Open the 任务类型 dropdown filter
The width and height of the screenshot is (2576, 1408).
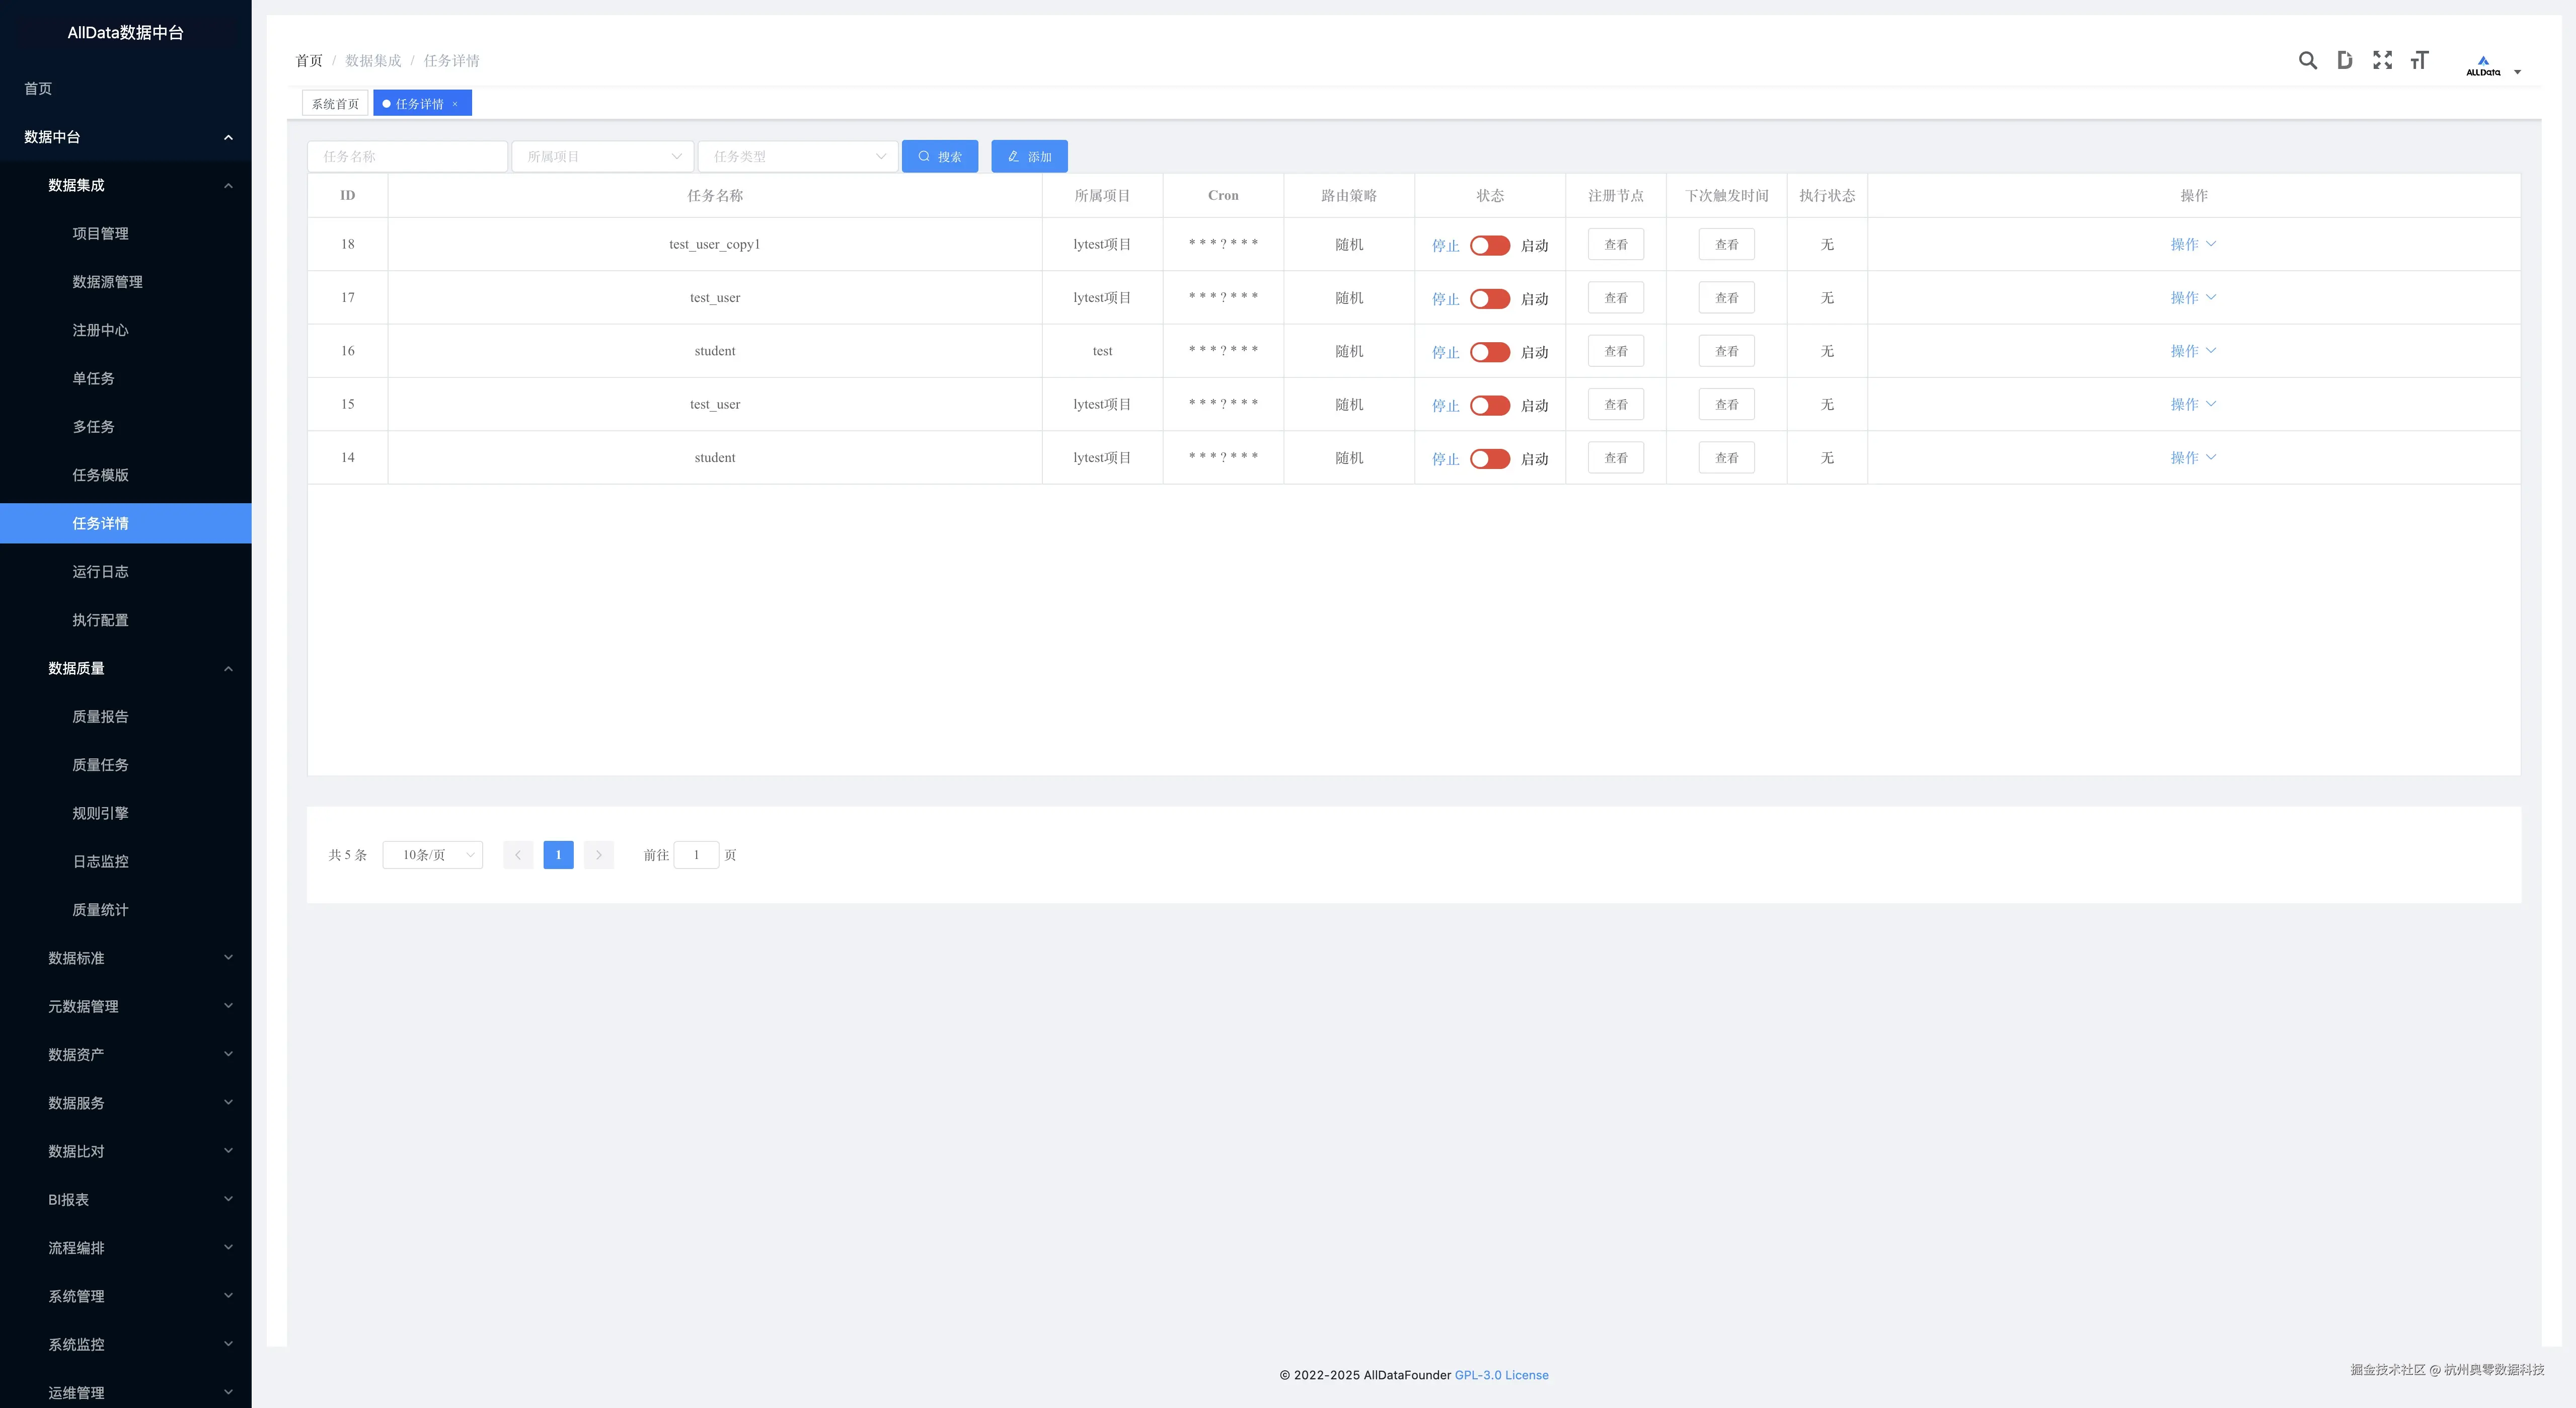797,157
